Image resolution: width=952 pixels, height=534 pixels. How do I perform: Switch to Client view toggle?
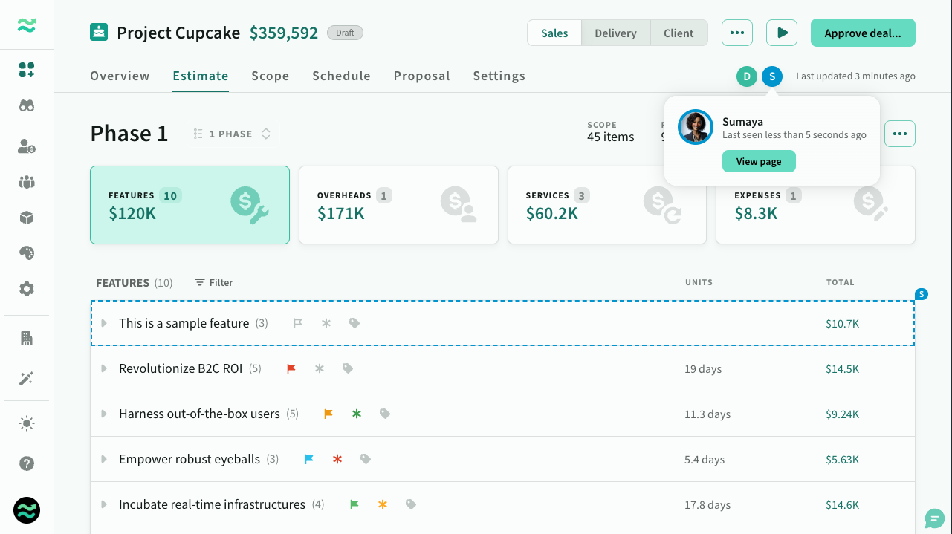pos(679,33)
